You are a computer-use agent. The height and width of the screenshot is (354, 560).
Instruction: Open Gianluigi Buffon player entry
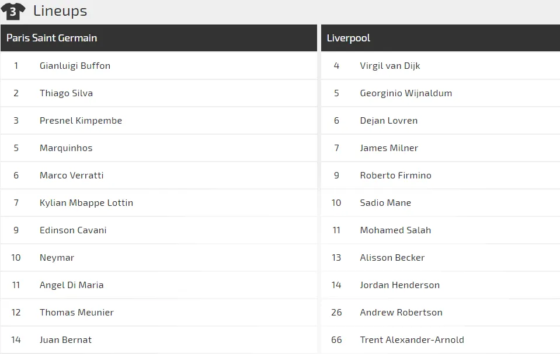[159, 66]
